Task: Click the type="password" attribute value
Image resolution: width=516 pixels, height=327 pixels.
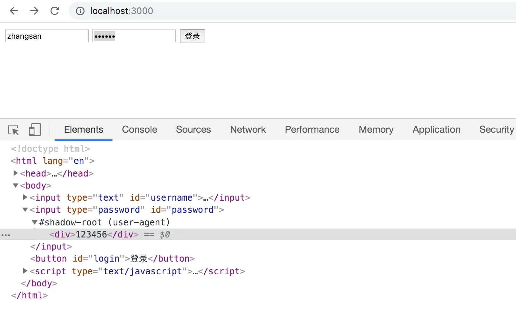Action: coord(119,210)
